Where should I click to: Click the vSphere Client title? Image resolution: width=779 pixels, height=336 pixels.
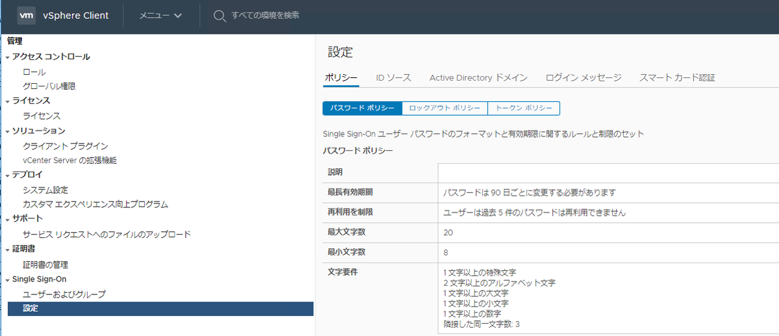(75, 16)
